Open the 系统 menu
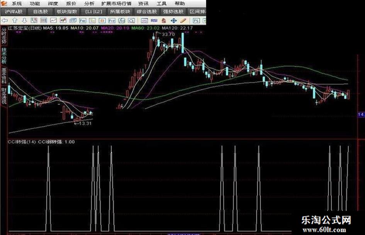 click(x=17, y=4)
